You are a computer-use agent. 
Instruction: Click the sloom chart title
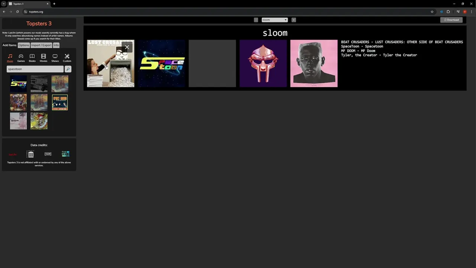coord(275,33)
